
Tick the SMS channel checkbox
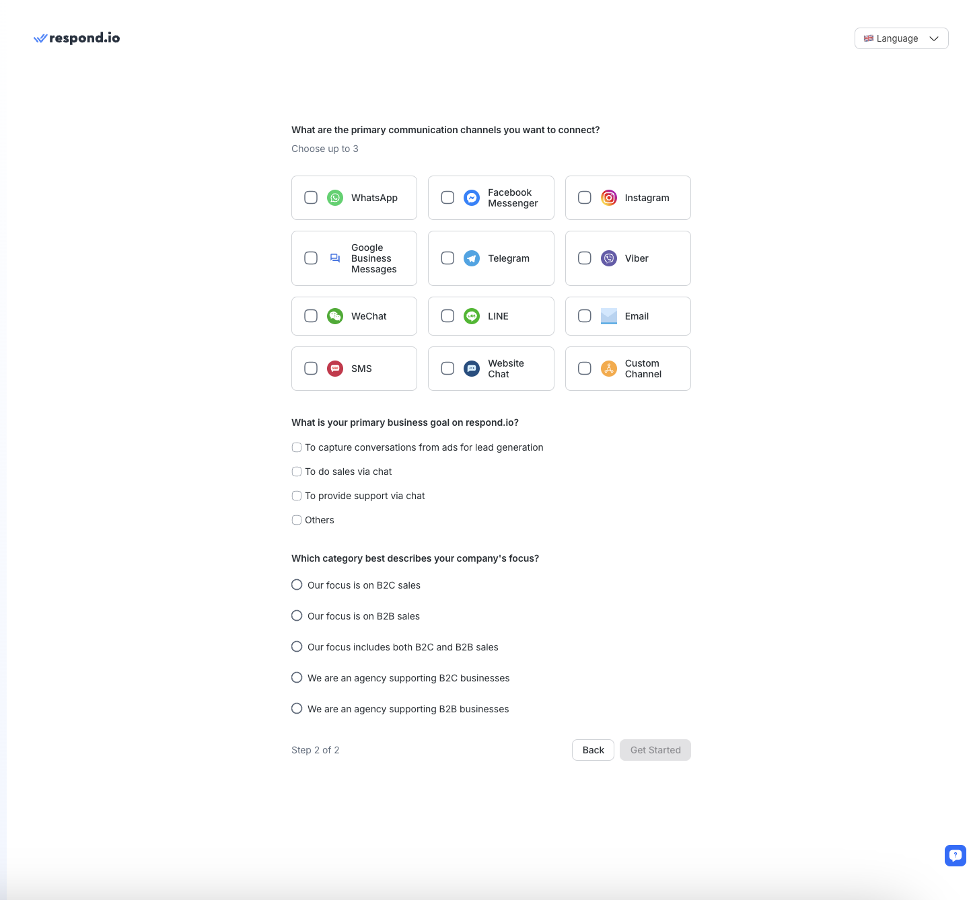pyautogui.click(x=311, y=369)
